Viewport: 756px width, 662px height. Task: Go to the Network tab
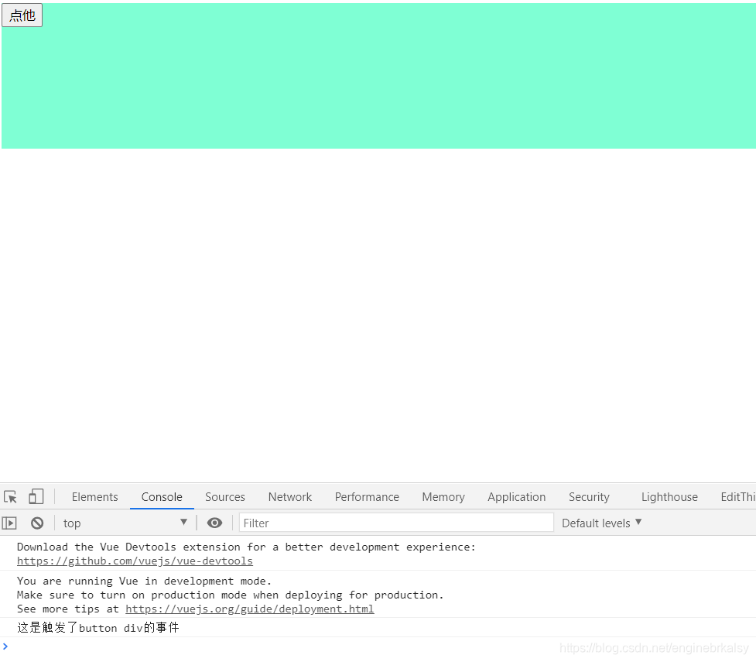(x=290, y=497)
